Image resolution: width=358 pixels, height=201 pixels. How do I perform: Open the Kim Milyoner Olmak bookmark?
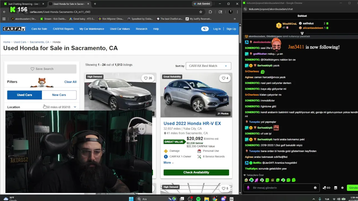pyautogui.click(x=111, y=19)
